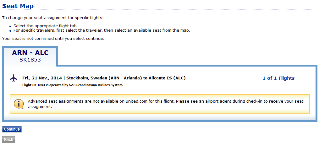Viewport: 319px width, 145px height.
Task: Click the Seat Map page heading
Action: [x=18, y=6]
